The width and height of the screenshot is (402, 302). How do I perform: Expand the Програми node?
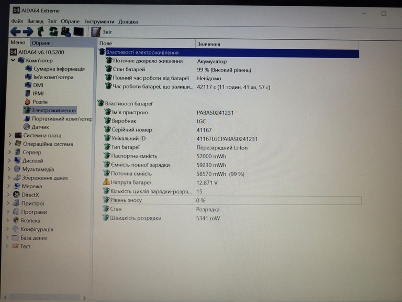click(x=8, y=212)
